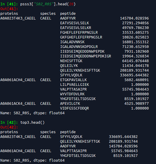Click the psss3 command input text
Image resolution: width=156 pixels, height=164 pixels.
click(x=48, y=4)
